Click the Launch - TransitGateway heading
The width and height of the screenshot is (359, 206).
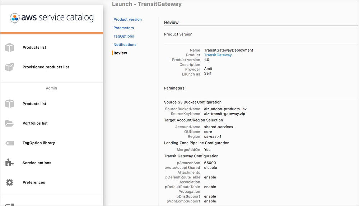tap(147, 4)
